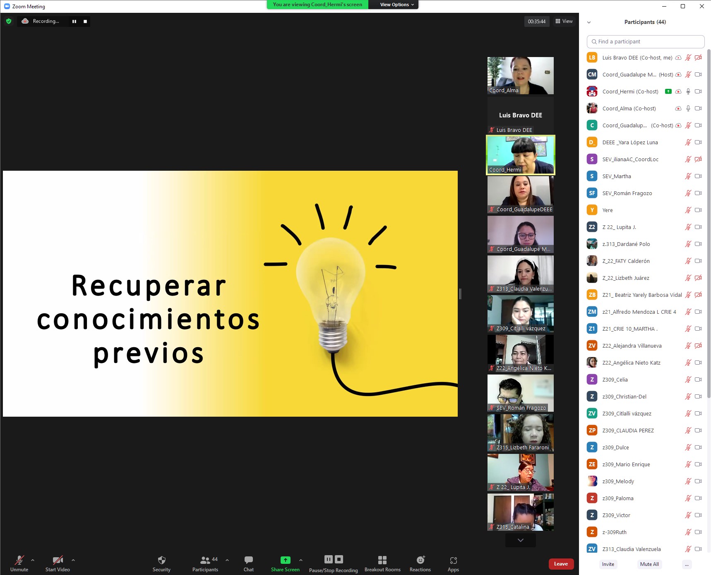
Task: Select the Coord_Hermi video thumbnail
Action: pyautogui.click(x=521, y=155)
